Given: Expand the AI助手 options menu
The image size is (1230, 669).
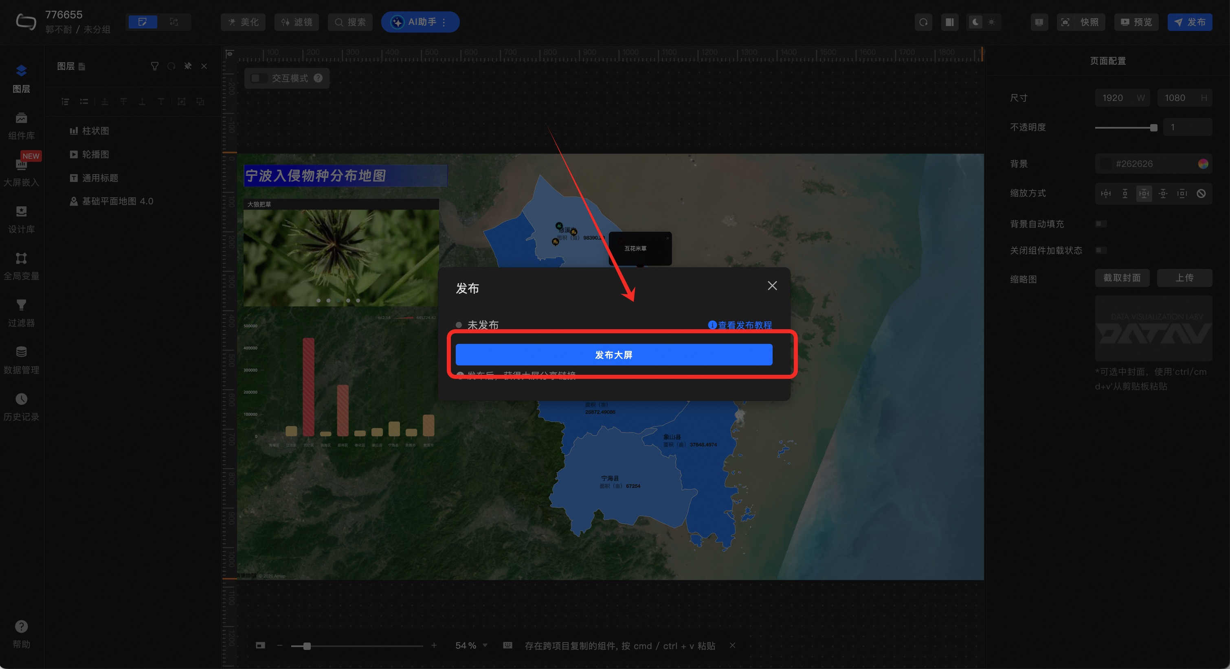Looking at the screenshot, I should 444,22.
